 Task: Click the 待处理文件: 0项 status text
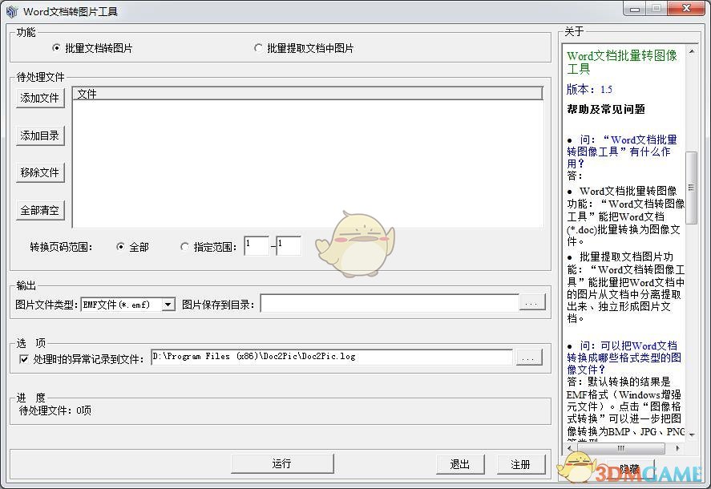pos(55,410)
